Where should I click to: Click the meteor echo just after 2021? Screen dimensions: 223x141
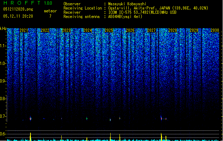coord(30,118)
